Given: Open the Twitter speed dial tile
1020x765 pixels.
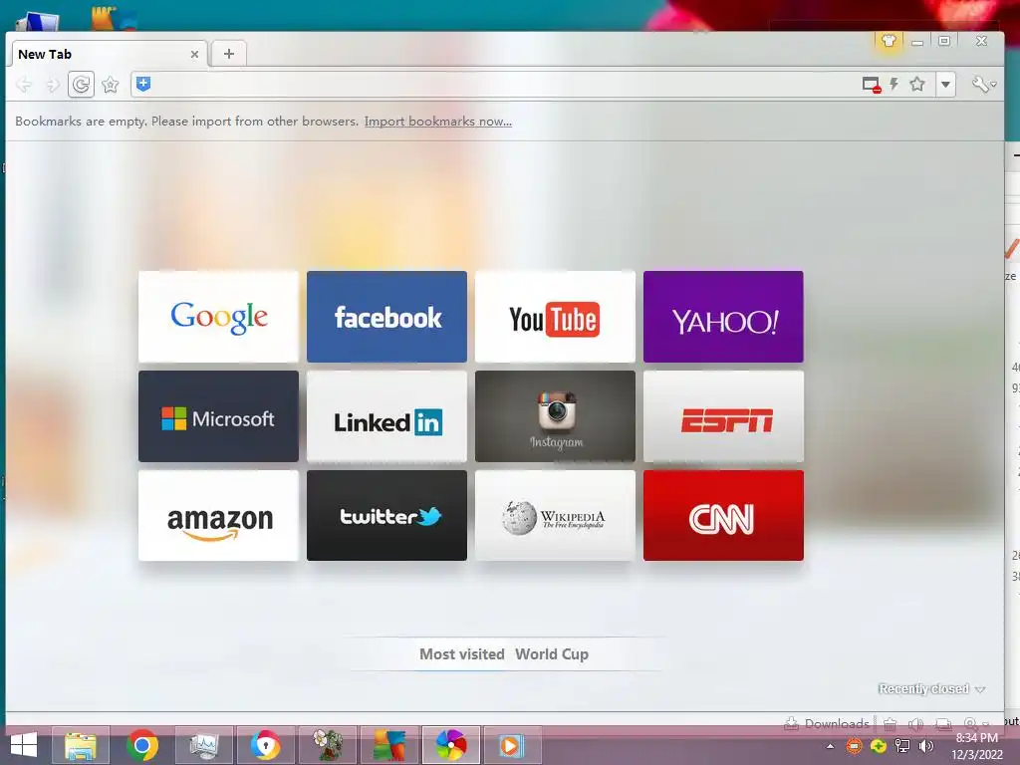Looking at the screenshot, I should (x=387, y=515).
